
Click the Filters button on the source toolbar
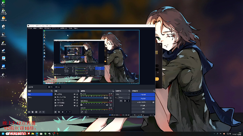pyautogui.click(x=58, y=87)
